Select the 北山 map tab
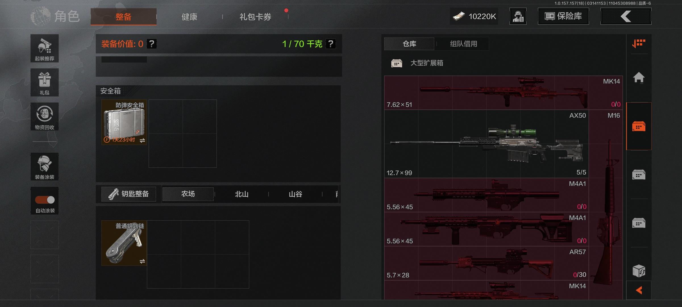Viewport: 682px width, 307px height. click(242, 194)
